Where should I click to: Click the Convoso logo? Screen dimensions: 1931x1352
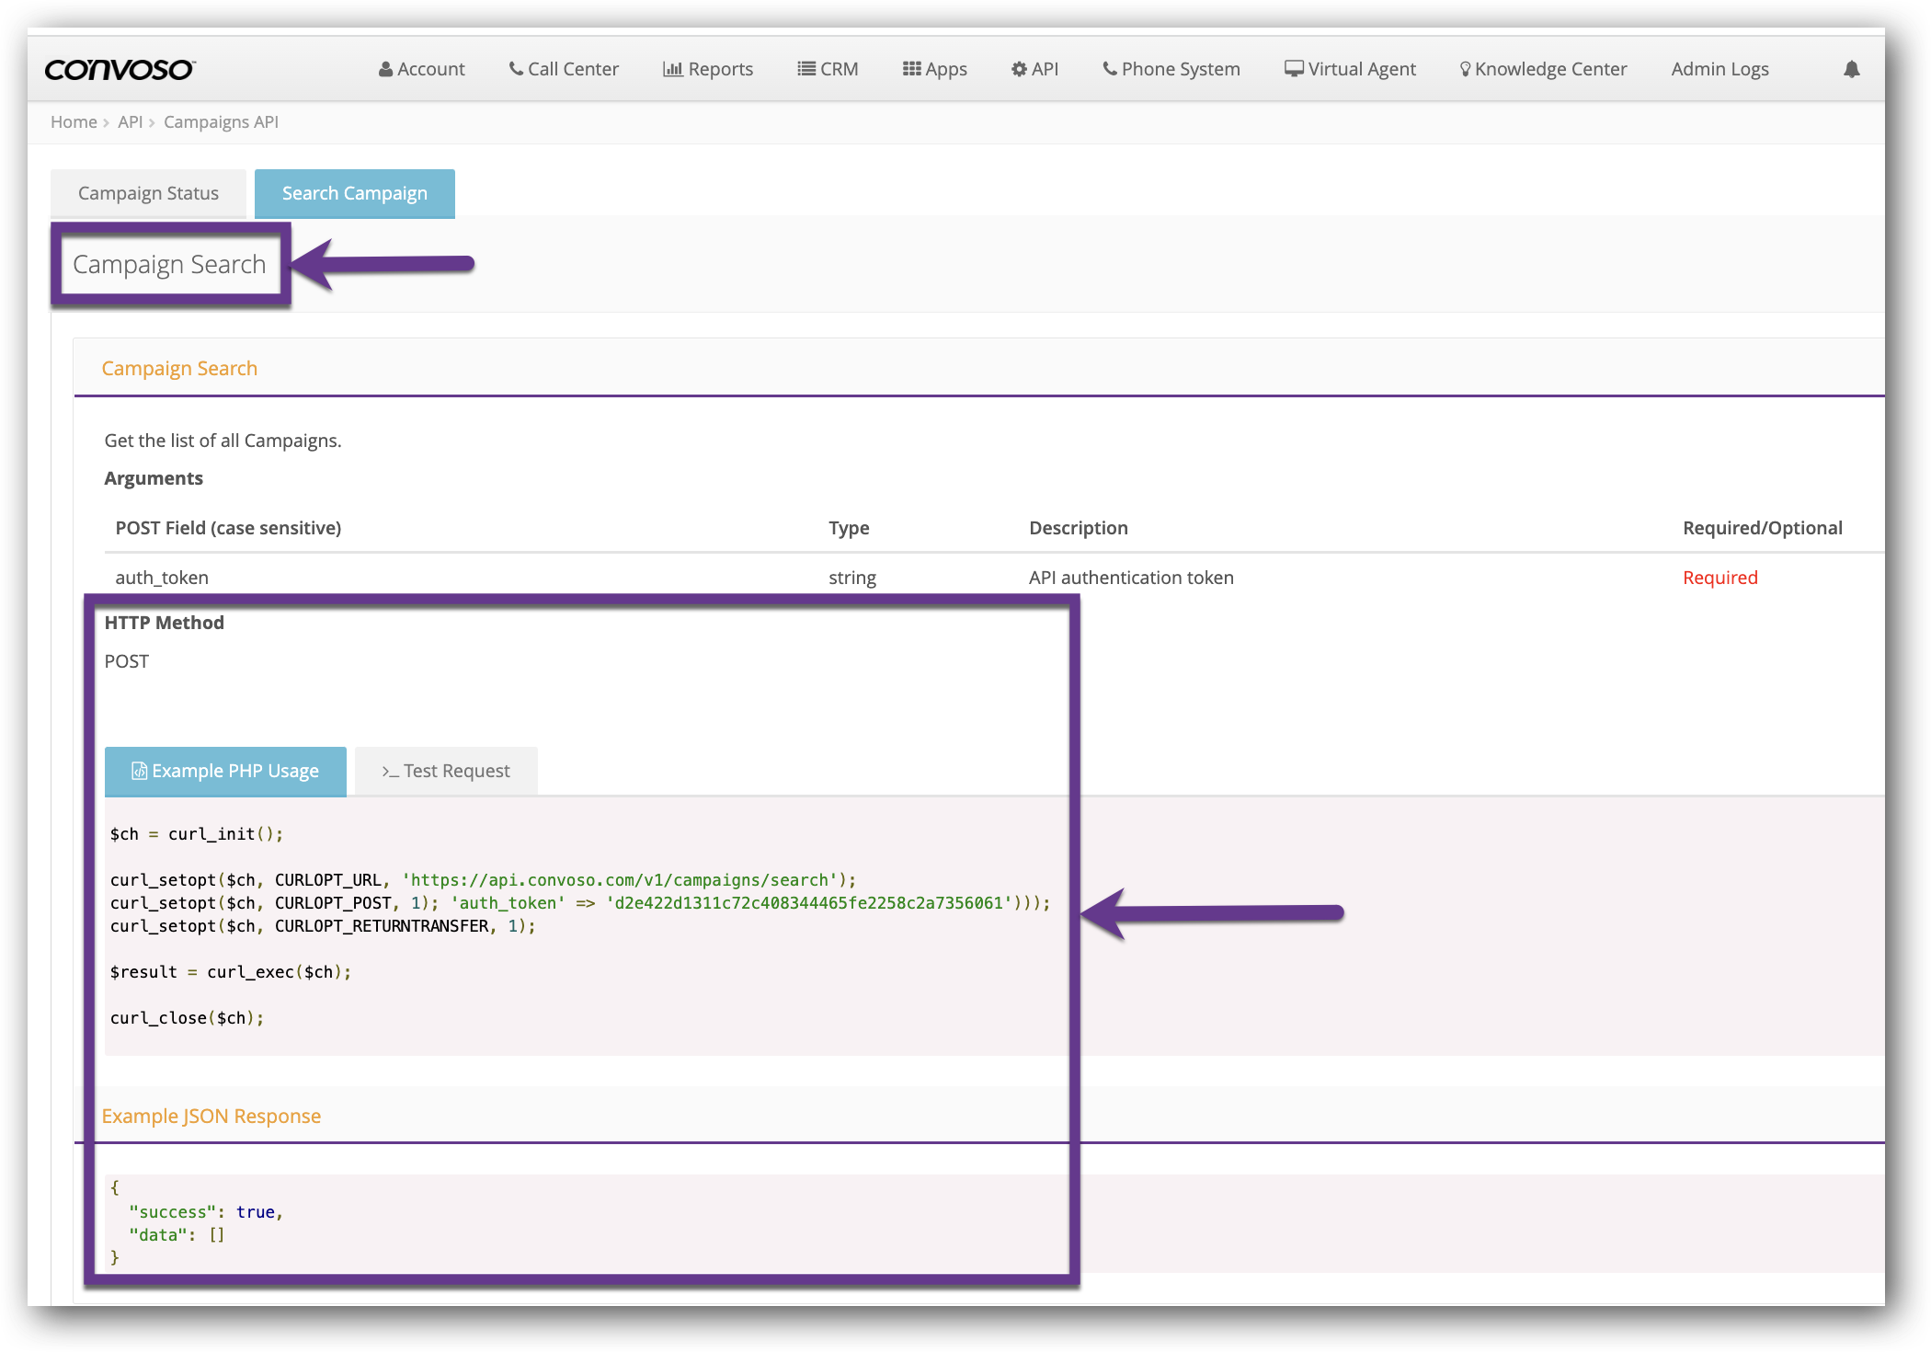(x=120, y=70)
